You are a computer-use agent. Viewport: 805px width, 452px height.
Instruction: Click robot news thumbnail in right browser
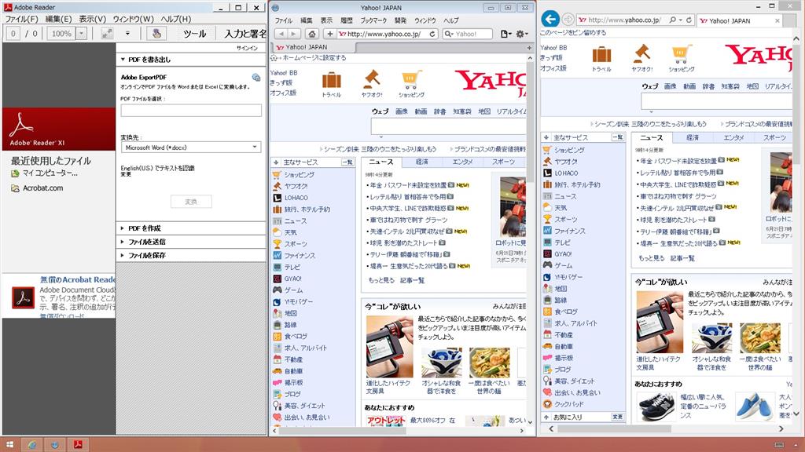tap(781, 182)
